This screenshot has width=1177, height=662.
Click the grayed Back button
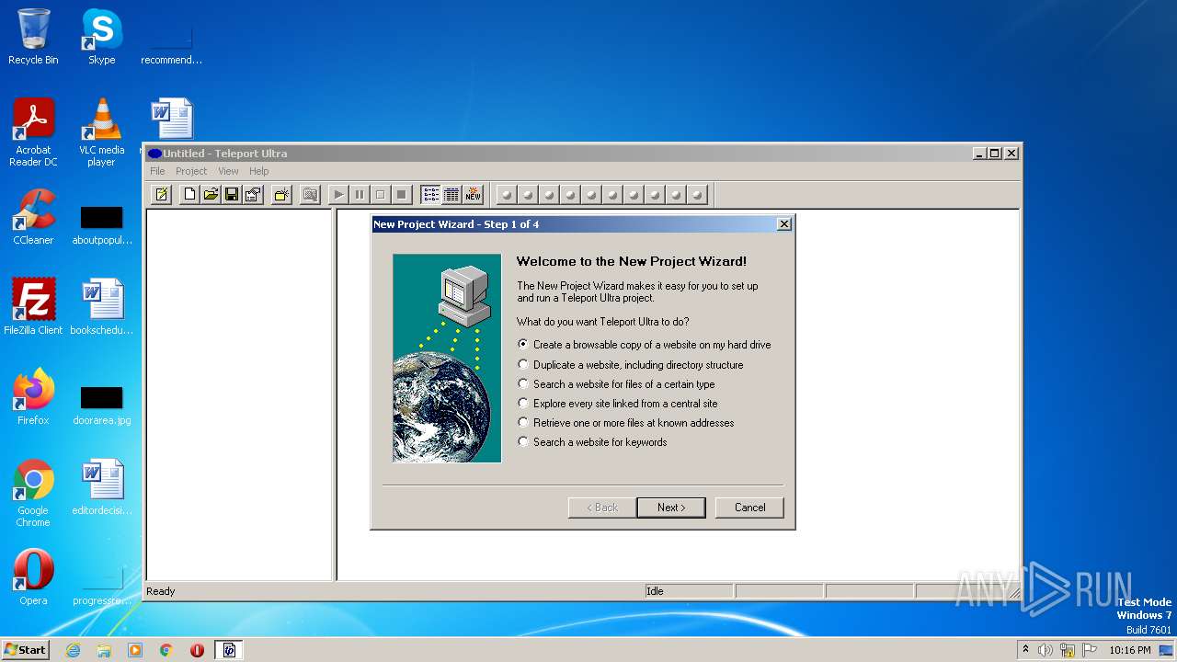602,508
